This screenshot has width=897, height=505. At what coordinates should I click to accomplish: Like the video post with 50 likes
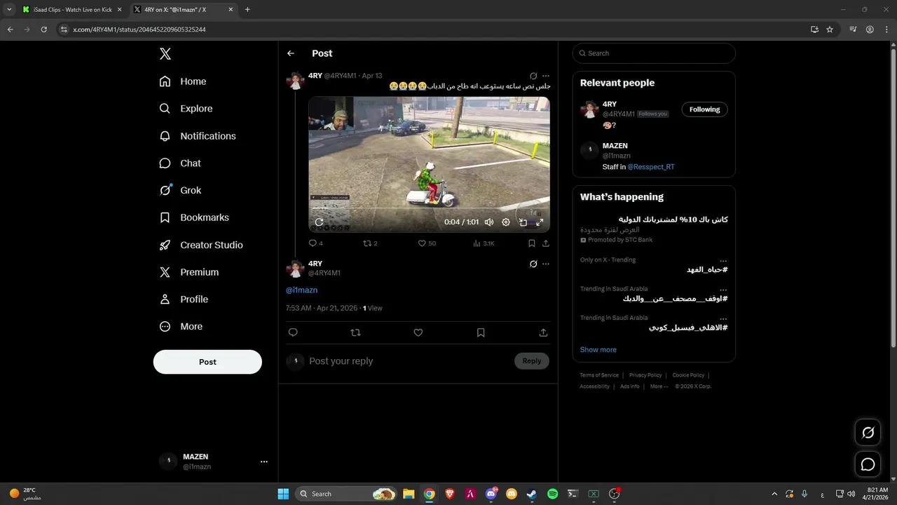[x=426, y=243]
